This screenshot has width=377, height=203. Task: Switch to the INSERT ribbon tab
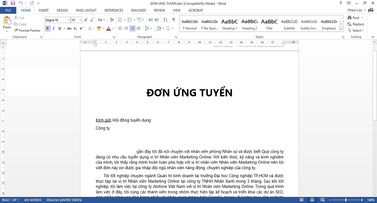click(x=43, y=10)
